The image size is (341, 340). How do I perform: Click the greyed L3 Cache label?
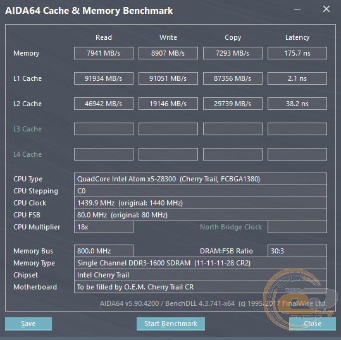[27, 129]
